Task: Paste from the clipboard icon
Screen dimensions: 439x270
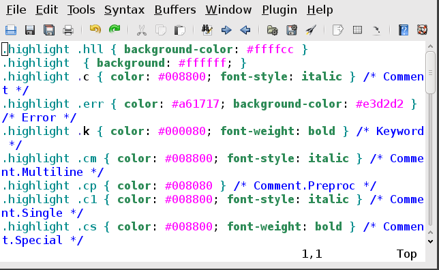Action: (x=179, y=30)
